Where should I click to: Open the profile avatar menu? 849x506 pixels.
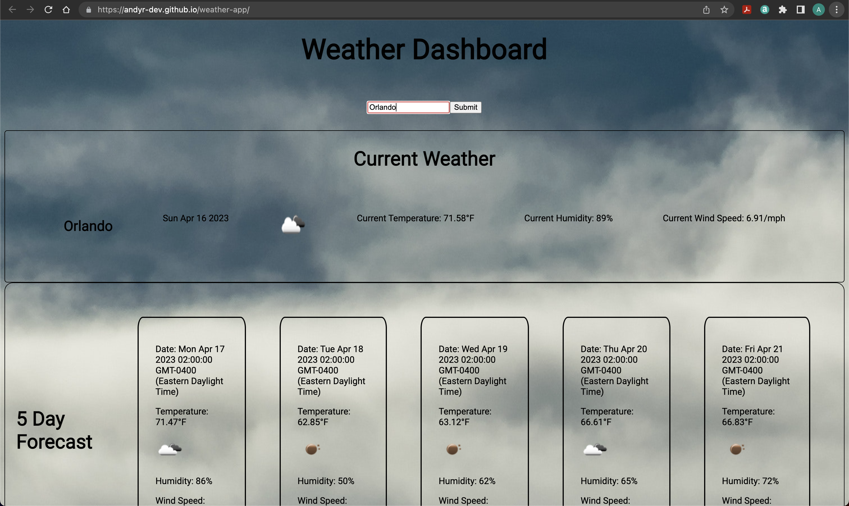819,10
